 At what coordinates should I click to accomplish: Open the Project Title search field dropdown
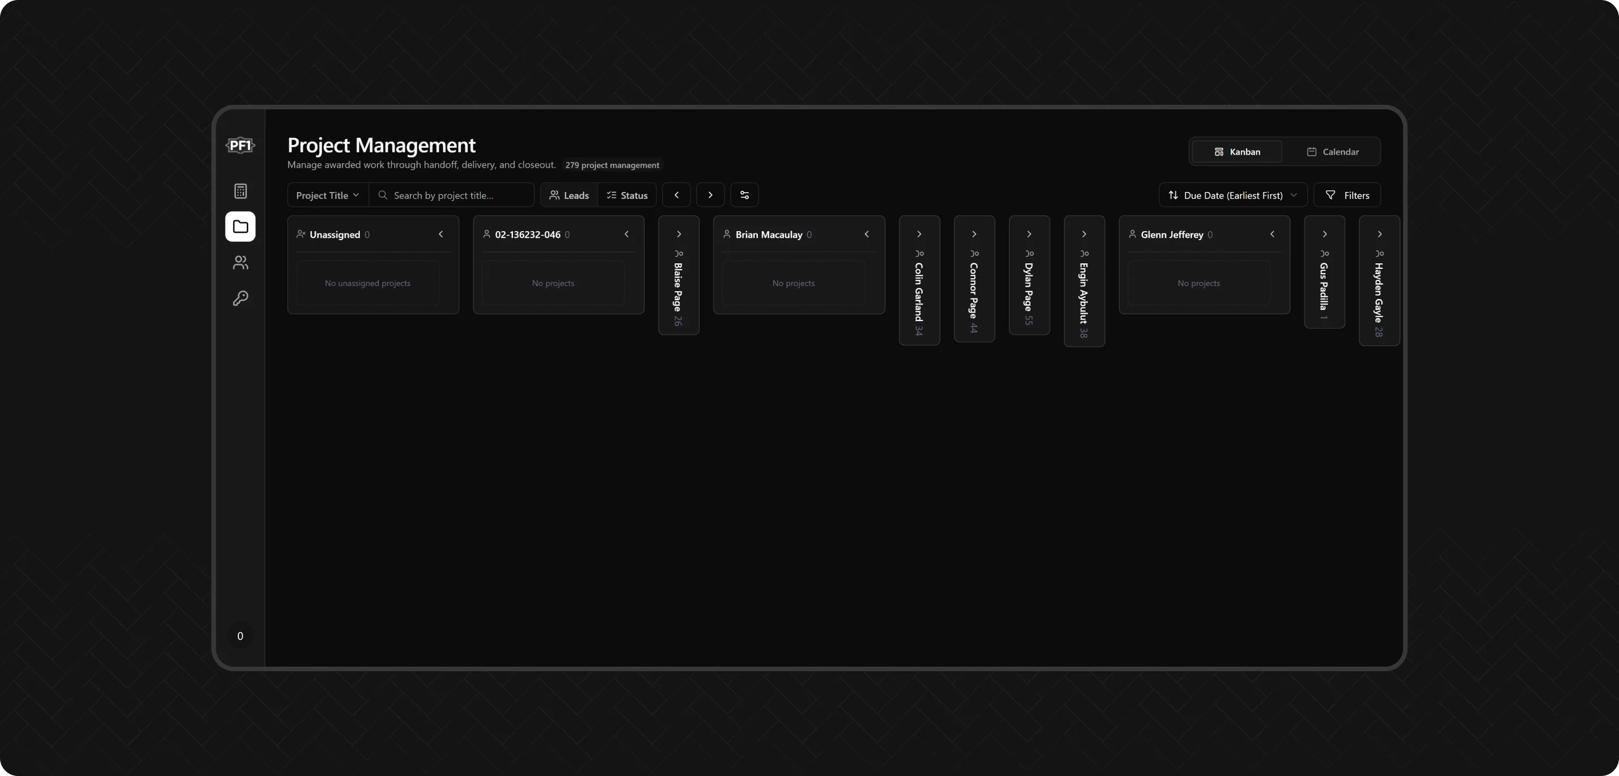tap(328, 195)
